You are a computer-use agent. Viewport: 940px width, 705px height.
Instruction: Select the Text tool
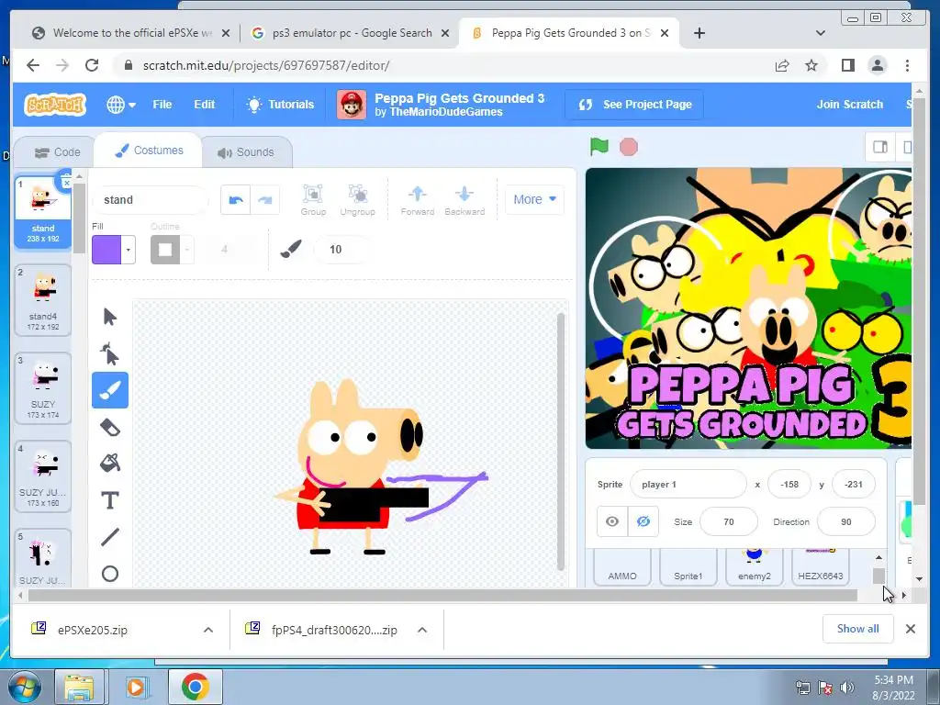click(x=110, y=500)
